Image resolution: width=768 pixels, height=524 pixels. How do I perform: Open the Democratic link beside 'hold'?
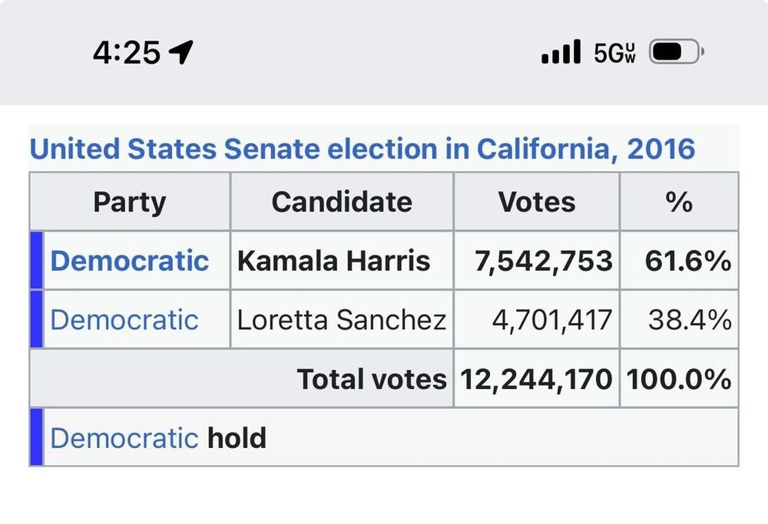[124, 438]
